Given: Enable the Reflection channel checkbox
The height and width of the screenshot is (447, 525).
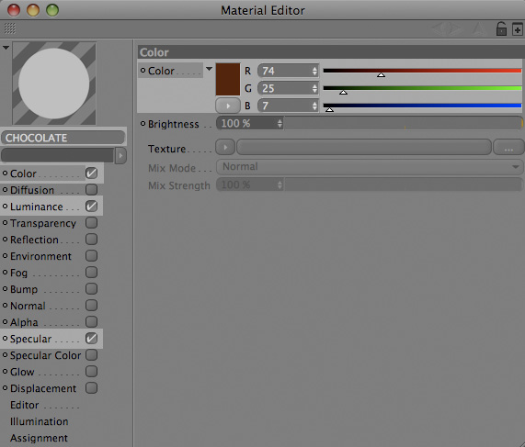Looking at the screenshot, I should click(91, 240).
